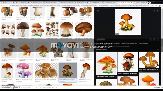163x91 pixels.
Task: Reload the page with refresh icon
Action: [7, 6]
